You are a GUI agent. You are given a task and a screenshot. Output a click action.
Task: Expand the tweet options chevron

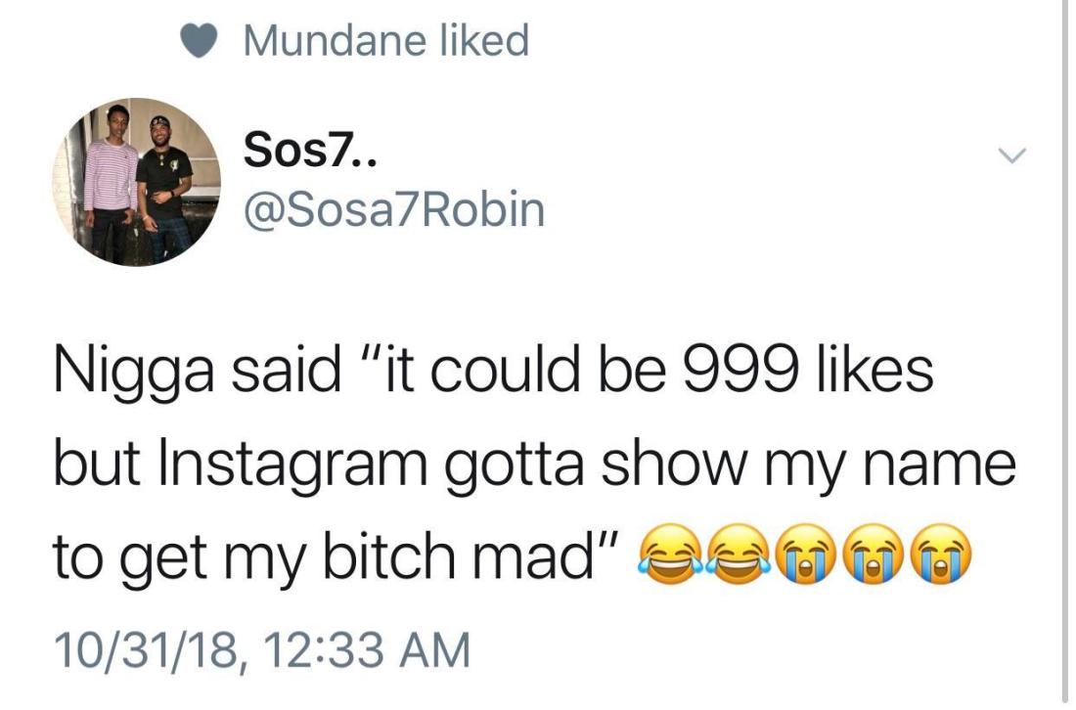pyautogui.click(x=1012, y=155)
